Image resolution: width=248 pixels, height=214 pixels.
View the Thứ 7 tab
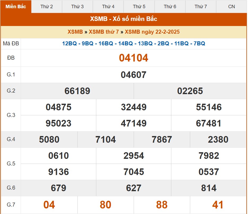(x=201, y=7)
